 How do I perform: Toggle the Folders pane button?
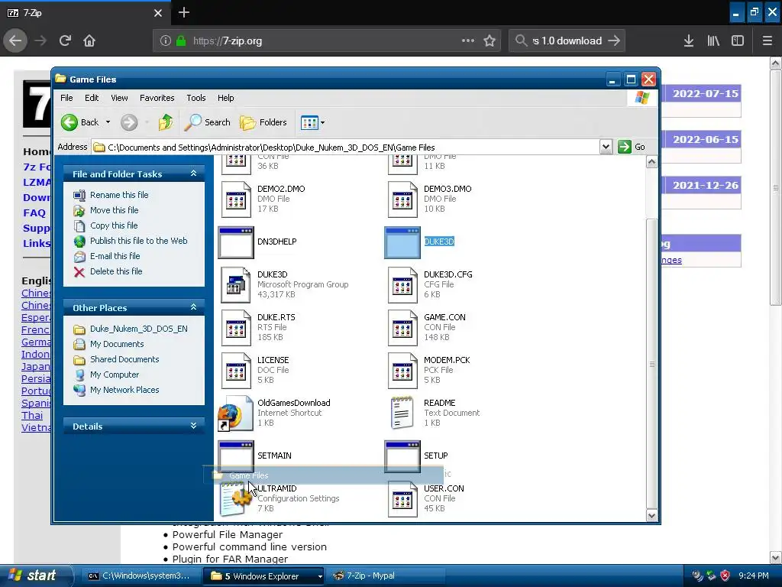[263, 122]
